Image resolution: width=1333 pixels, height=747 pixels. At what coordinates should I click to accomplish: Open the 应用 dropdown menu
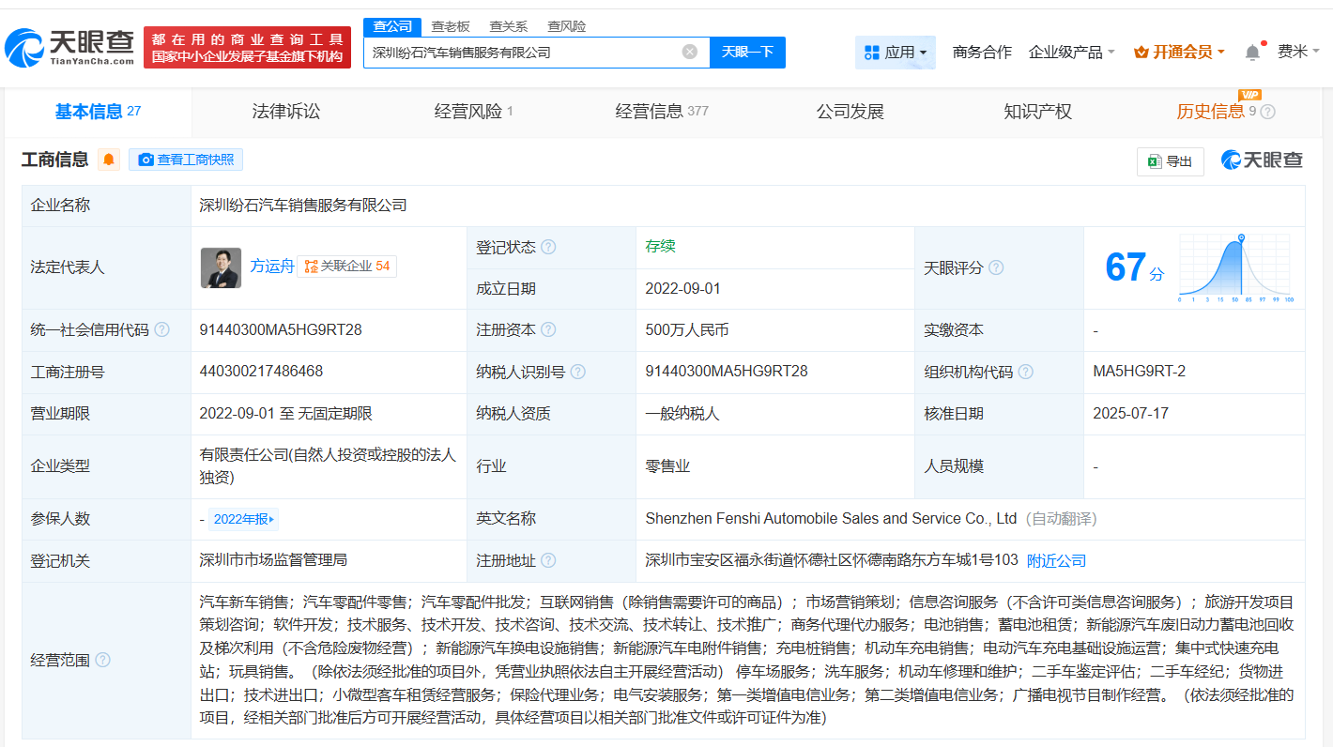click(x=895, y=53)
